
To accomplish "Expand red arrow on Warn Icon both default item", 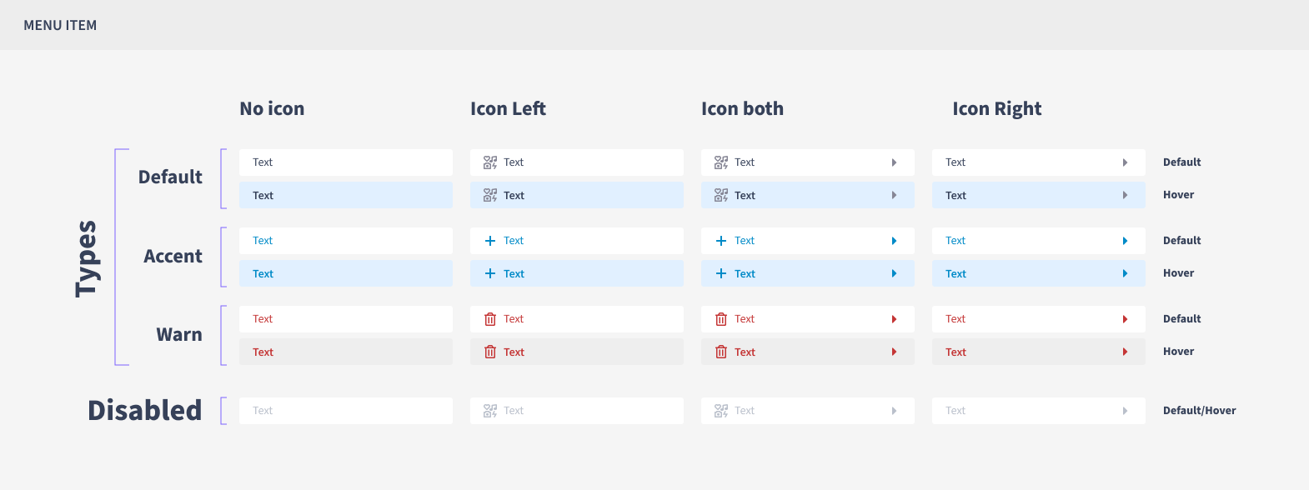I will click(894, 319).
